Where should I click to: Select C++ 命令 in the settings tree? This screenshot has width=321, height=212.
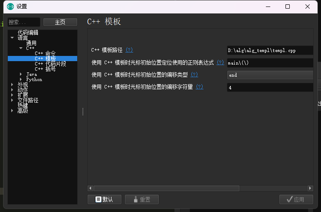tap(45, 53)
